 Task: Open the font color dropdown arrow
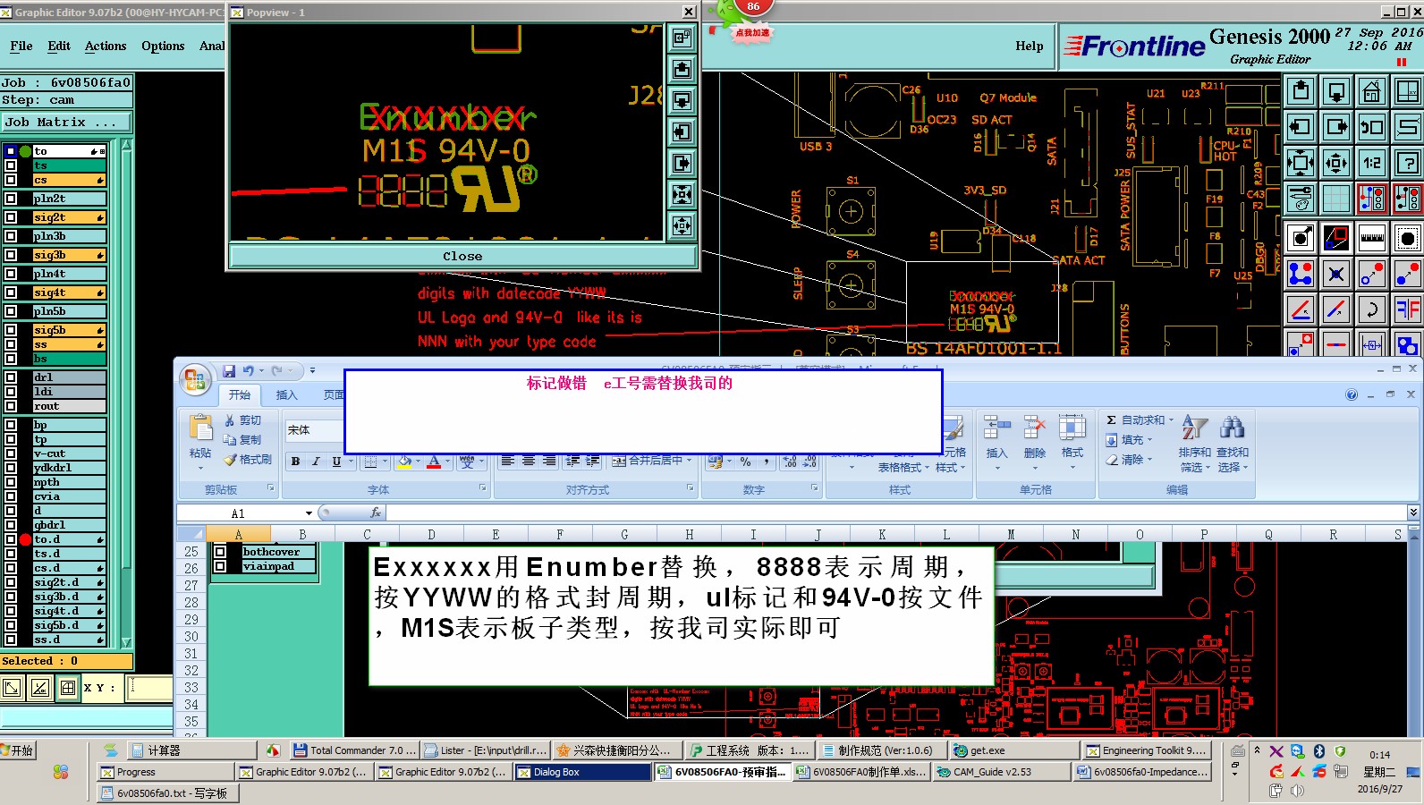[x=446, y=462]
